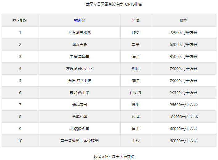The height and width of the screenshot is (160, 218).
Task: Select the 奥森春晓 property name
Action: (x=80, y=45)
